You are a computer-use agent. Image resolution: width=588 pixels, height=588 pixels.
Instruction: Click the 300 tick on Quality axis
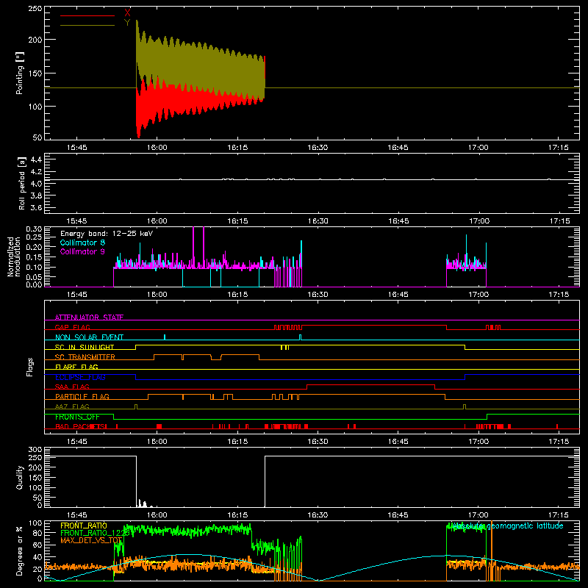35,450
